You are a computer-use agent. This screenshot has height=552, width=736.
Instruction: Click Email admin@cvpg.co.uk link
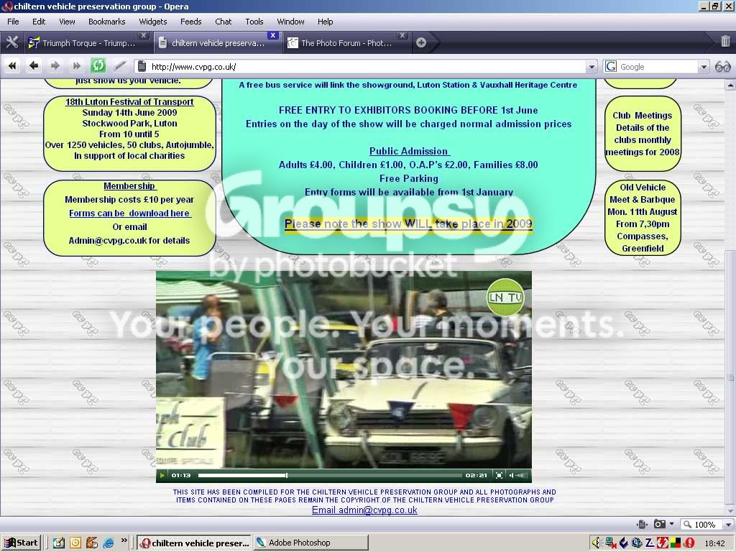pos(364,510)
